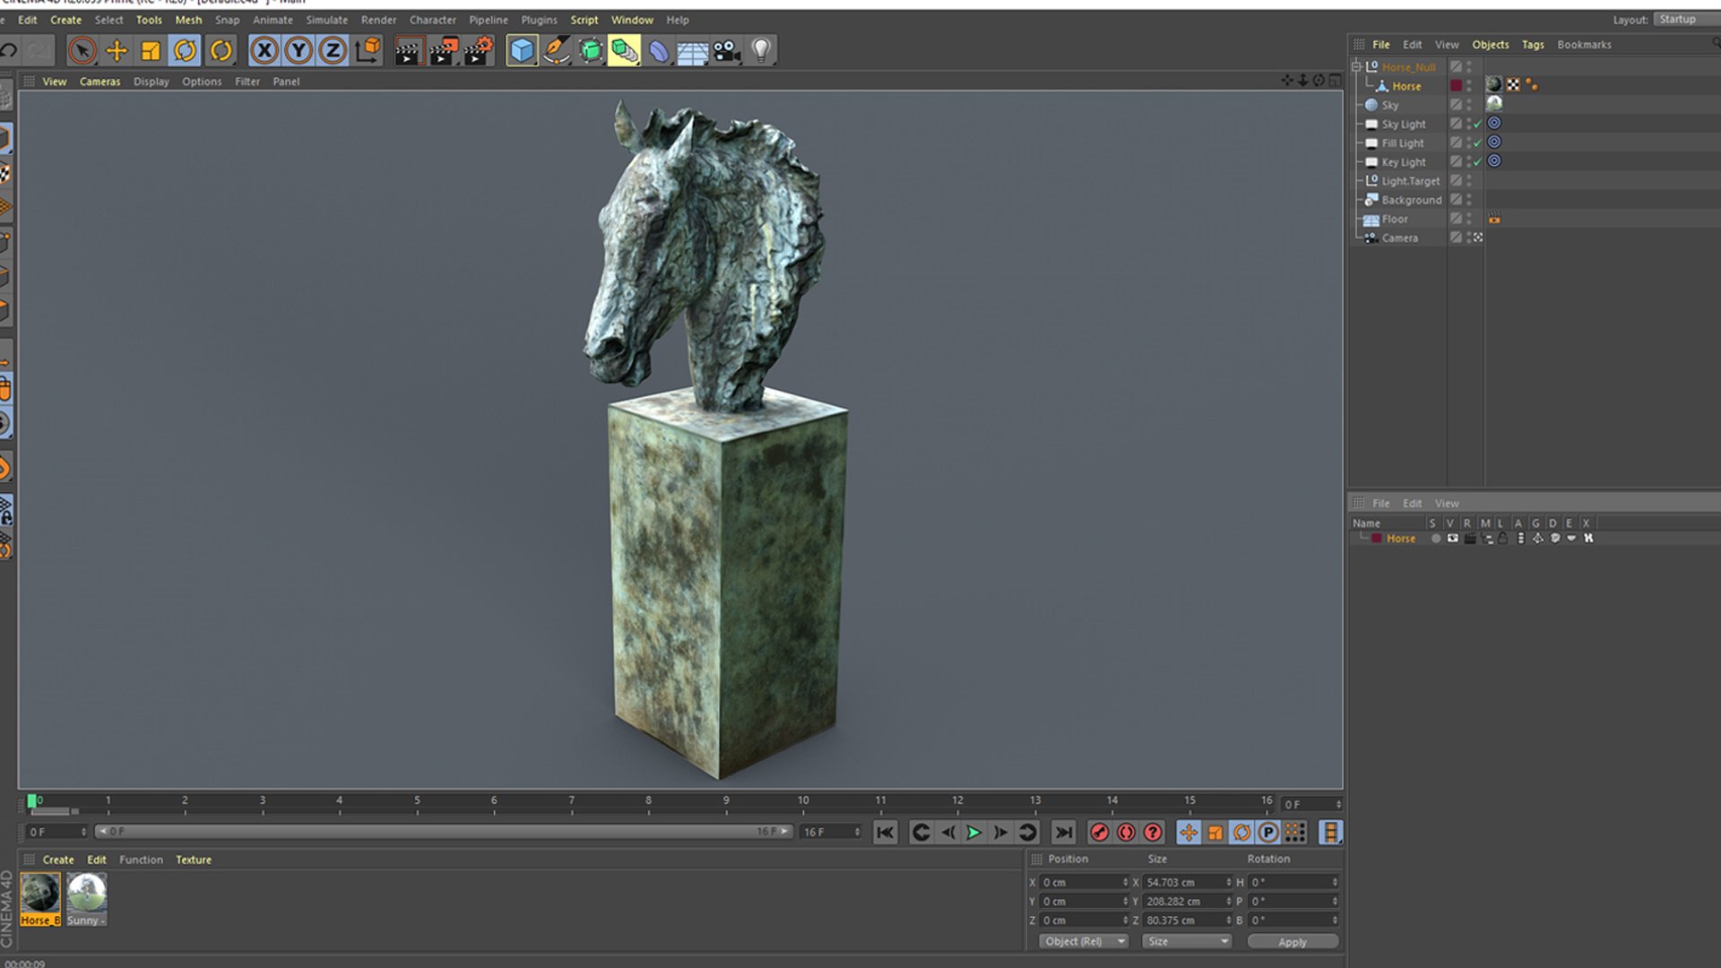Click timeline marker at frame 8

pos(648,801)
